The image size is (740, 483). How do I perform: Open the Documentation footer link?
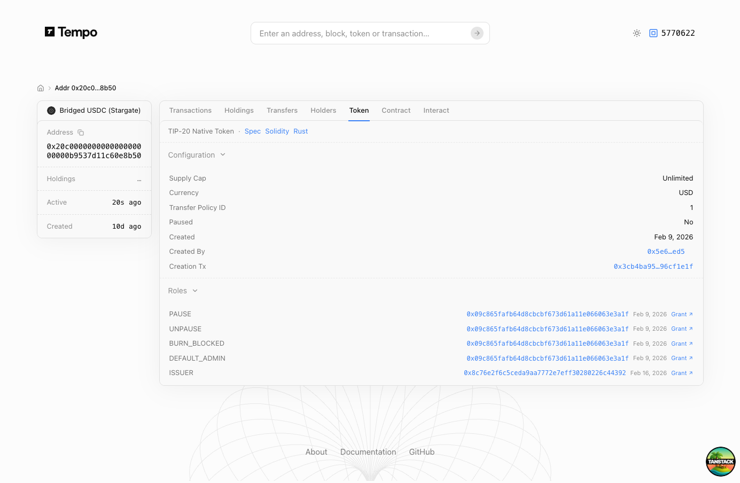tap(368, 452)
